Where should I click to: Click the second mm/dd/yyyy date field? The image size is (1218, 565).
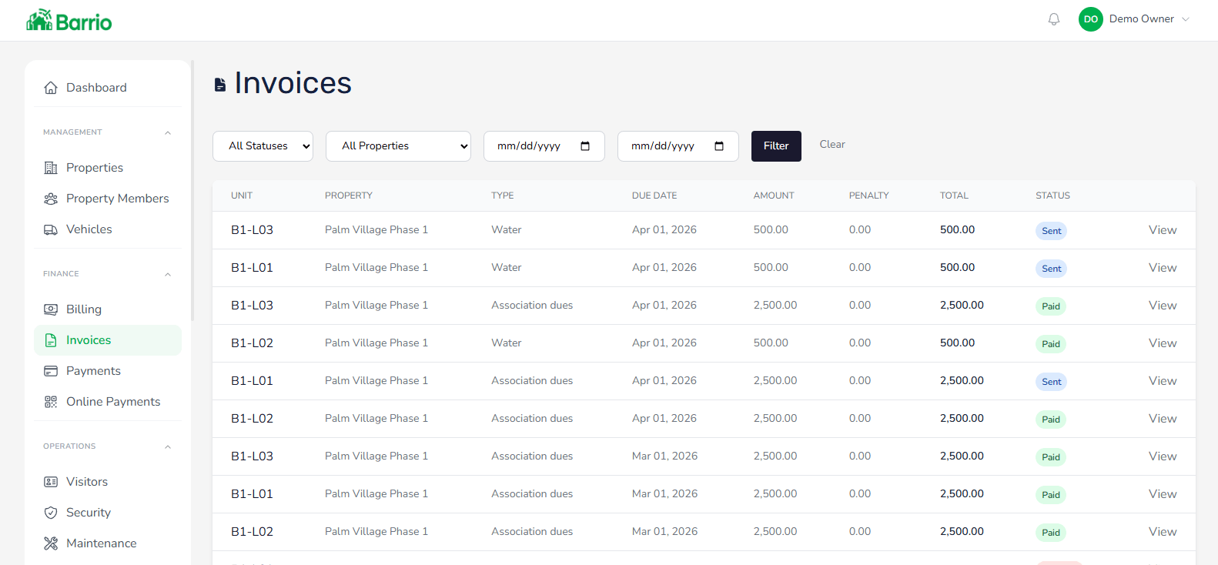[x=678, y=146]
